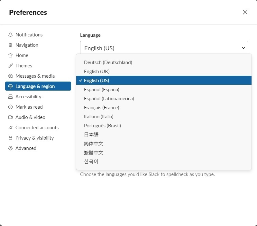Viewport: 257px width, 226px height.
Task: Click the Navigation sidebar icon
Action: (x=10, y=45)
